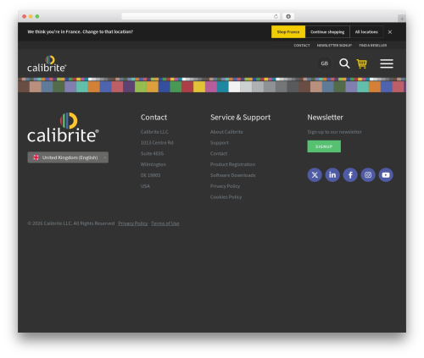Reload the page in browser
Viewport: 424px width, 358px height.
point(276,16)
